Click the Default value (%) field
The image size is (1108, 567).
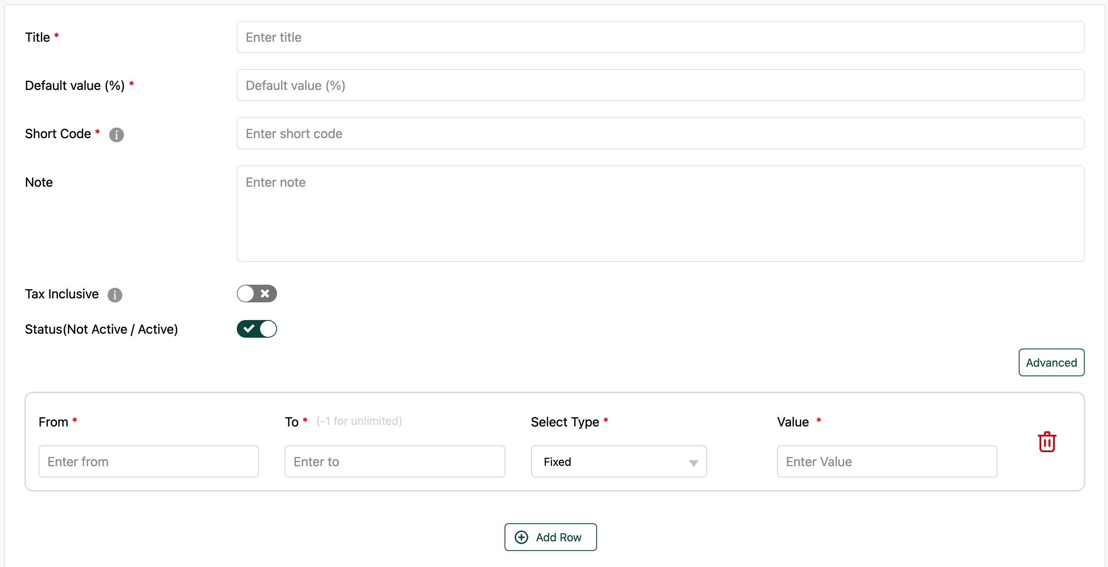[660, 86]
